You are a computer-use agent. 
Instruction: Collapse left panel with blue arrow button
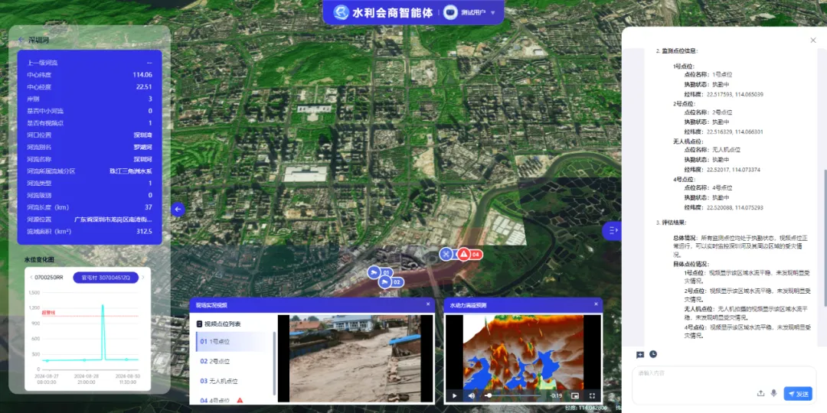pos(178,210)
